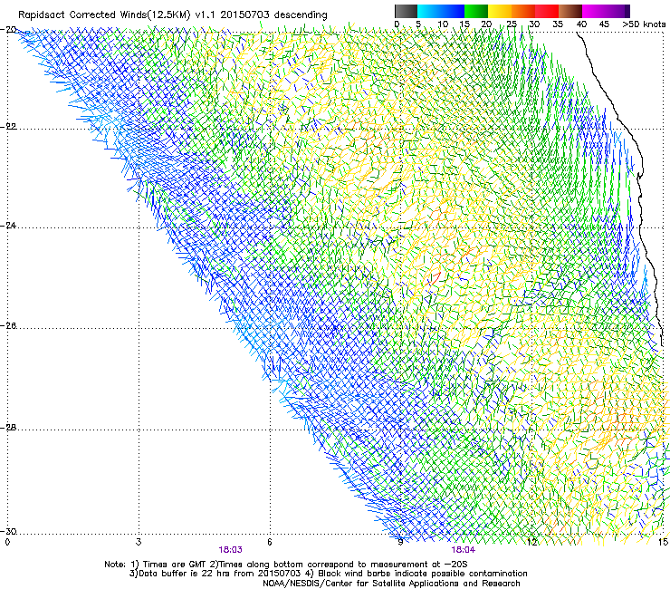
Task: Click the '40' legend scale number
Action: (x=581, y=24)
